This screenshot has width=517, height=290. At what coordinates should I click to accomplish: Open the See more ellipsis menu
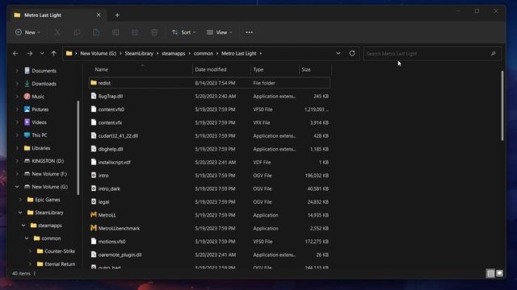250,32
